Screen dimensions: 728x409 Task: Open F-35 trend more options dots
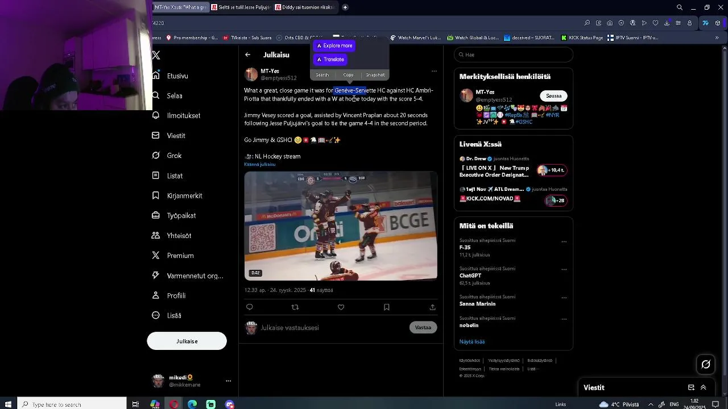pos(564,241)
